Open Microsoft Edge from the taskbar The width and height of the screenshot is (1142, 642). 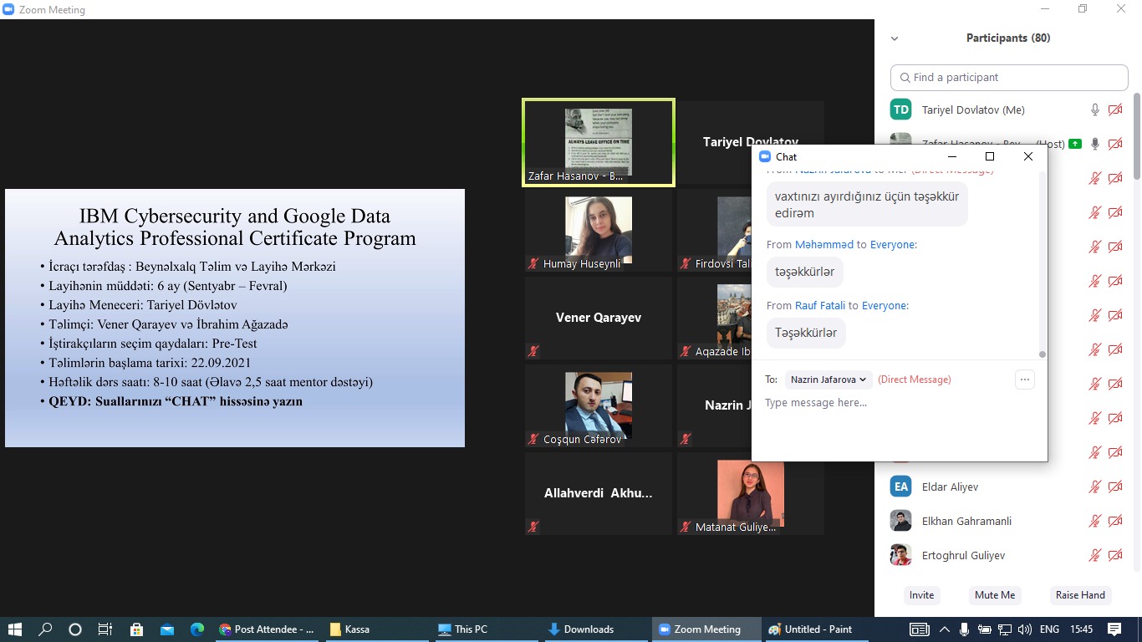[x=197, y=629]
